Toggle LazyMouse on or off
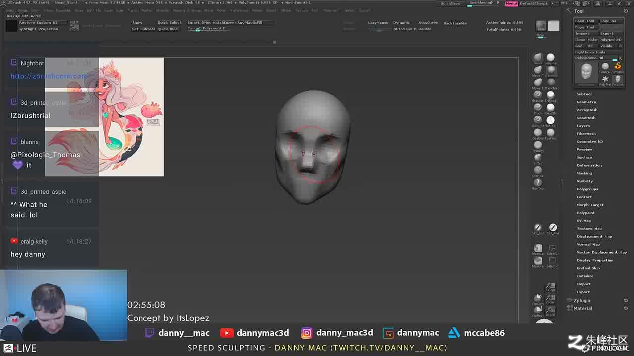The width and height of the screenshot is (634, 356). point(378,23)
